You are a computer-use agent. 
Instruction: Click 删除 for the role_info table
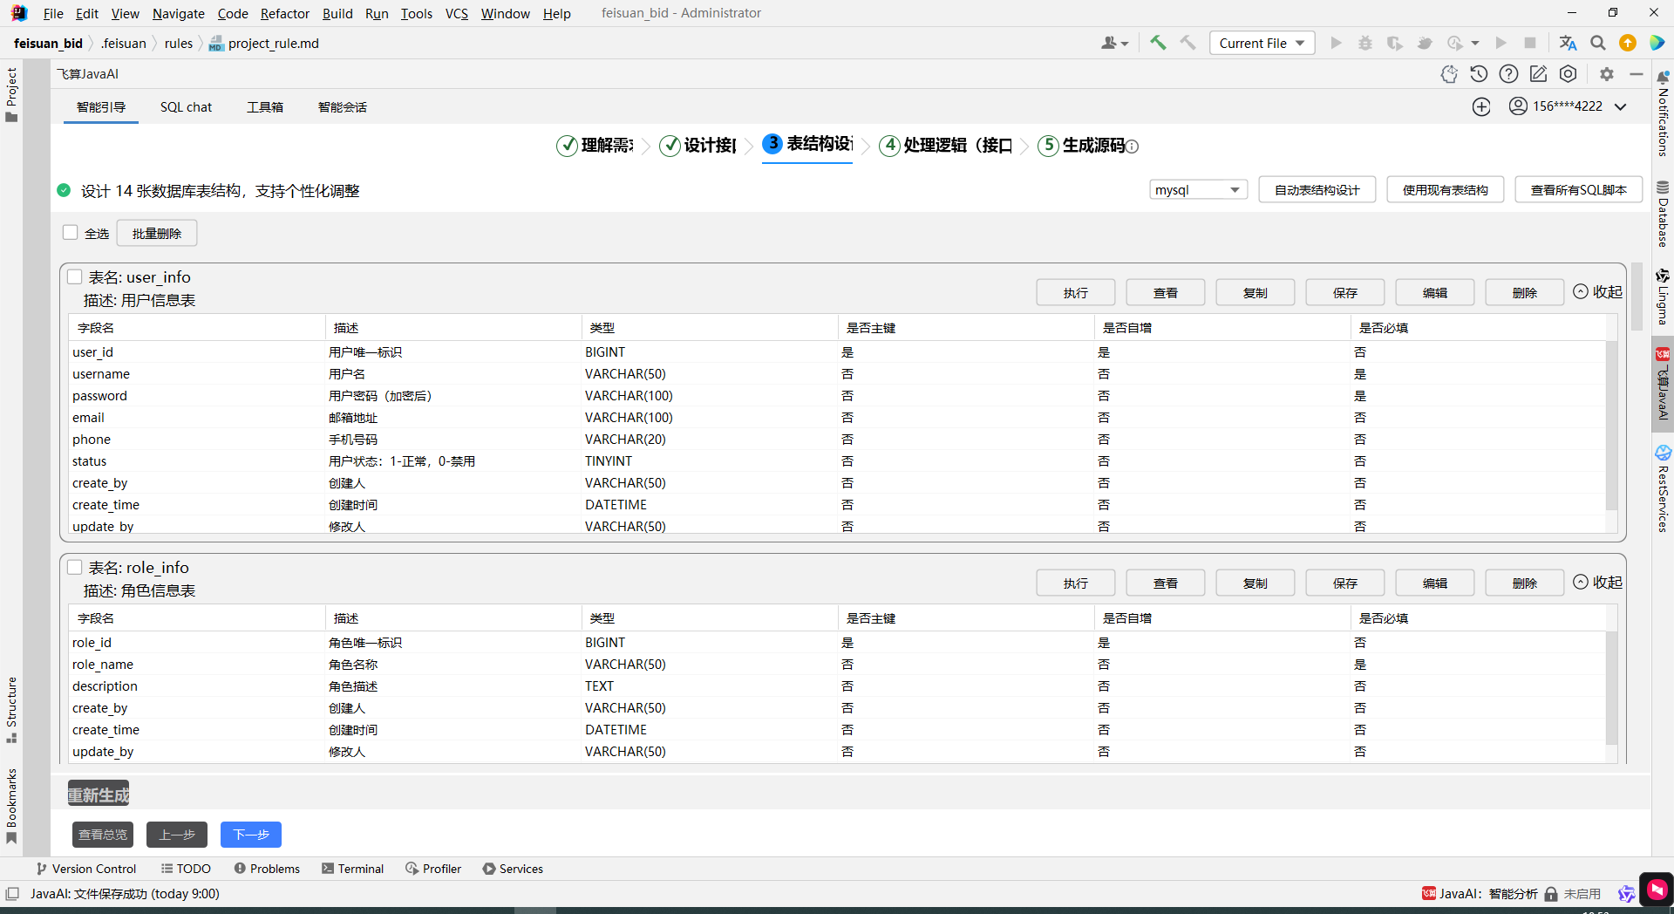(1525, 583)
